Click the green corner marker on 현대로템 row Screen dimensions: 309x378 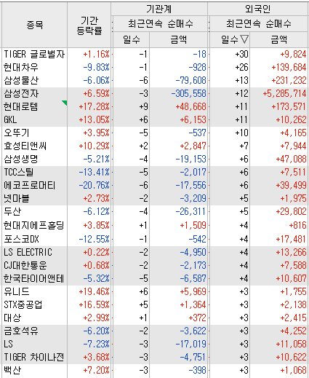point(65,103)
